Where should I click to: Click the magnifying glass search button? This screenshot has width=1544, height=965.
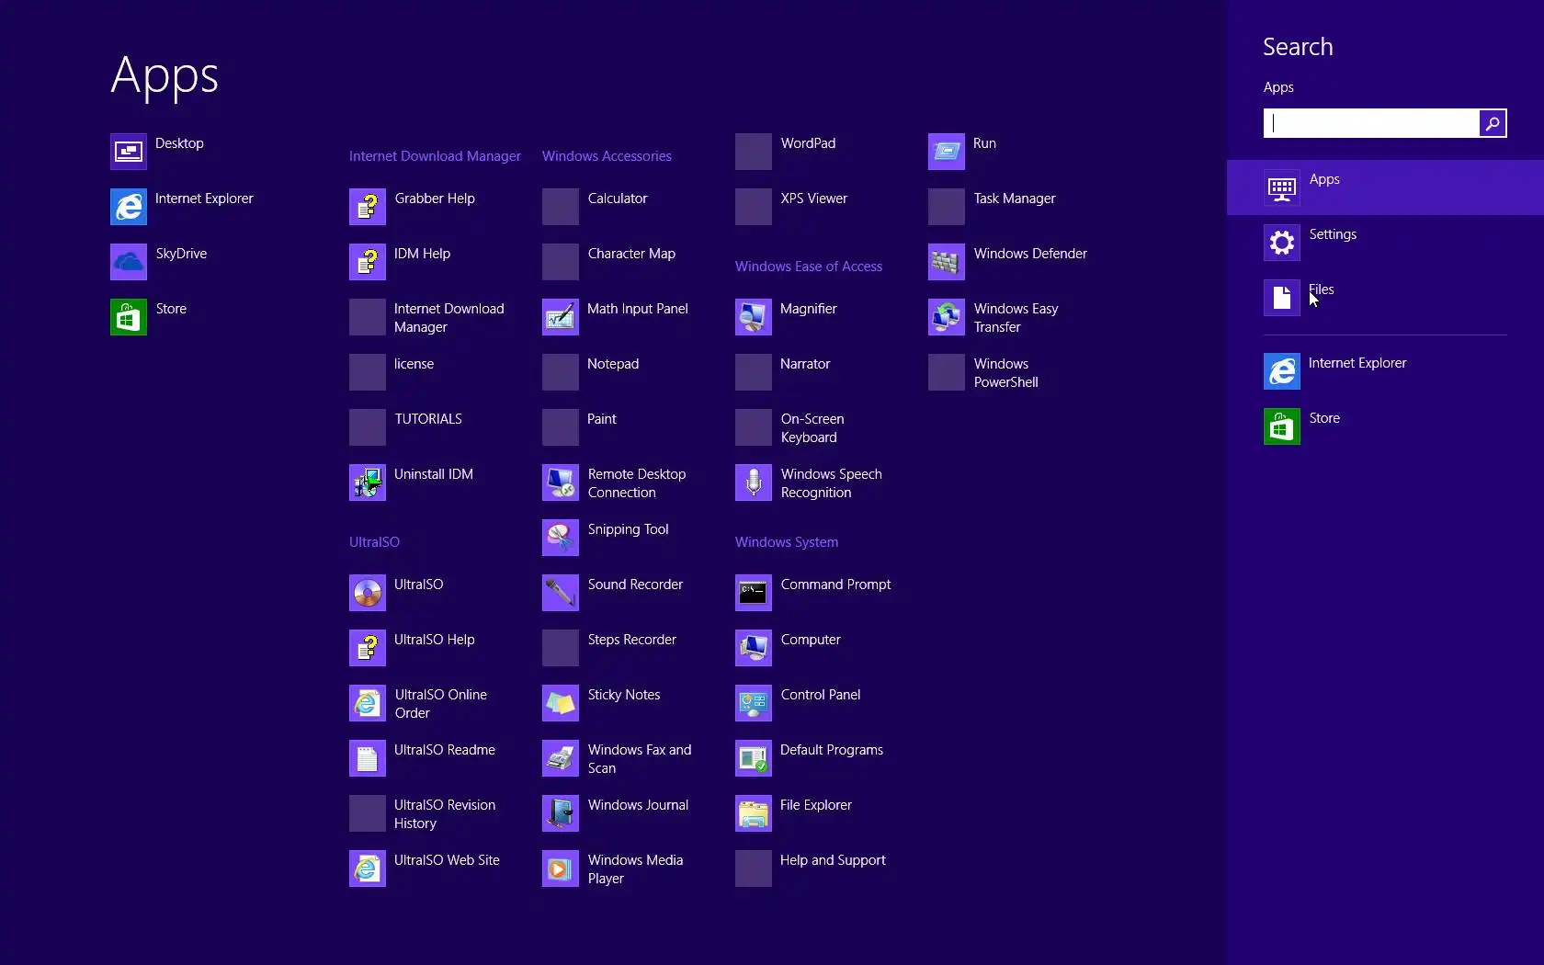[x=1493, y=123]
